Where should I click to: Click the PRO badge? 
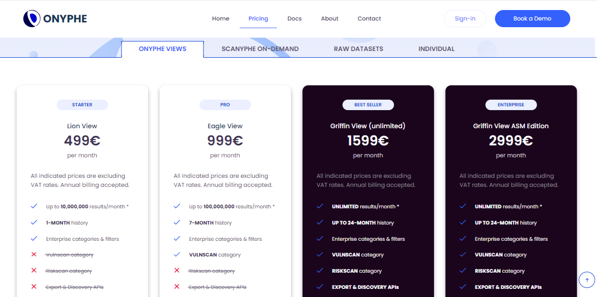pyautogui.click(x=225, y=105)
